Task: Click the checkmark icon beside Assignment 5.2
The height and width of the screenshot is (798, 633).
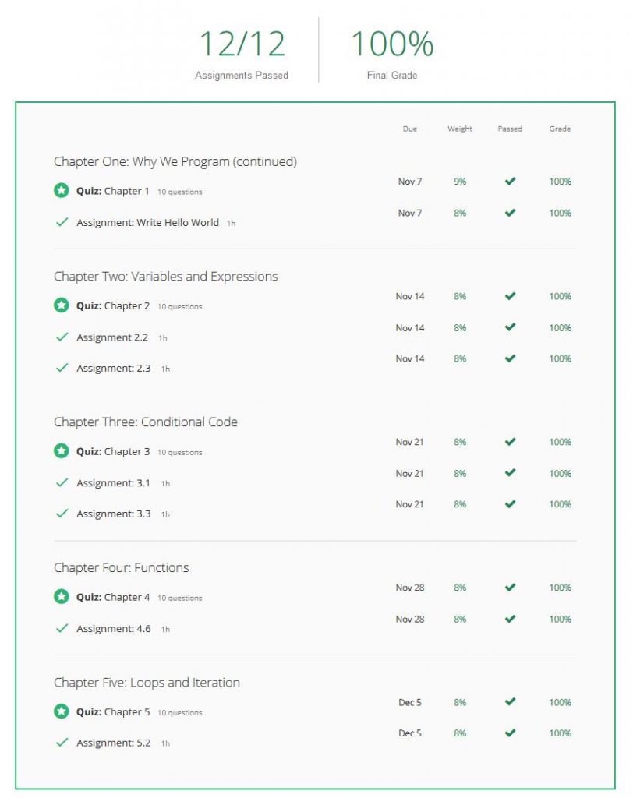Action: (x=62, y=743)
